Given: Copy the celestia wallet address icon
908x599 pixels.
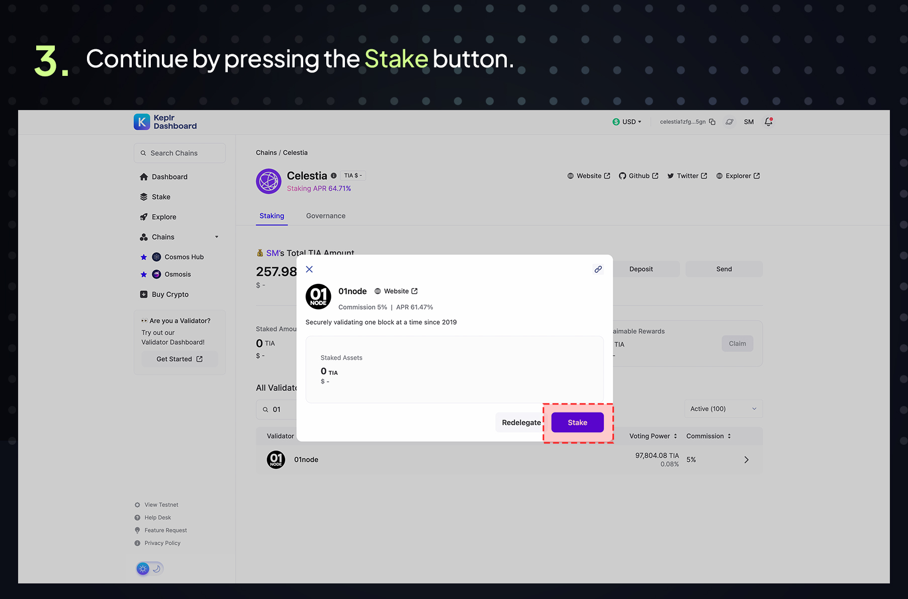Looking at the screenshot, I should click(x=712, y=122).
